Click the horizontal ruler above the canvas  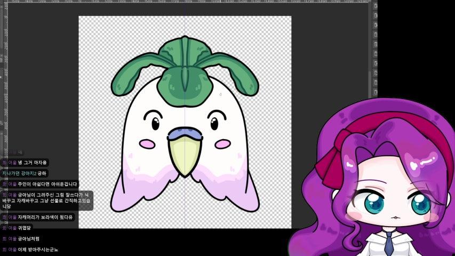189,2
